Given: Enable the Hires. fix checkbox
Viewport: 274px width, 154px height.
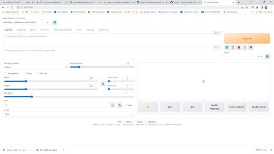Looking at the screenshot, I should click(38, 73).
